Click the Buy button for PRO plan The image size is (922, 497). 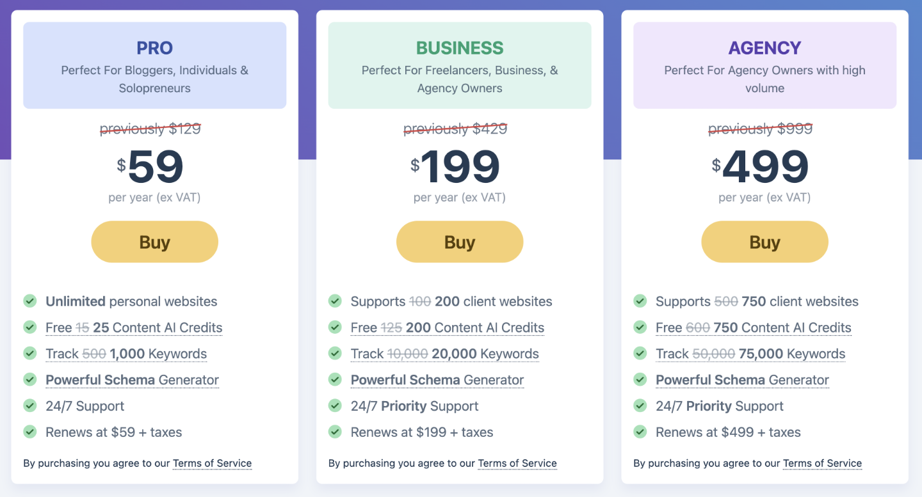[x=154, y=242]
